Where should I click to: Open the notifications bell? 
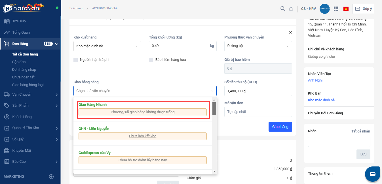(291, 9)
